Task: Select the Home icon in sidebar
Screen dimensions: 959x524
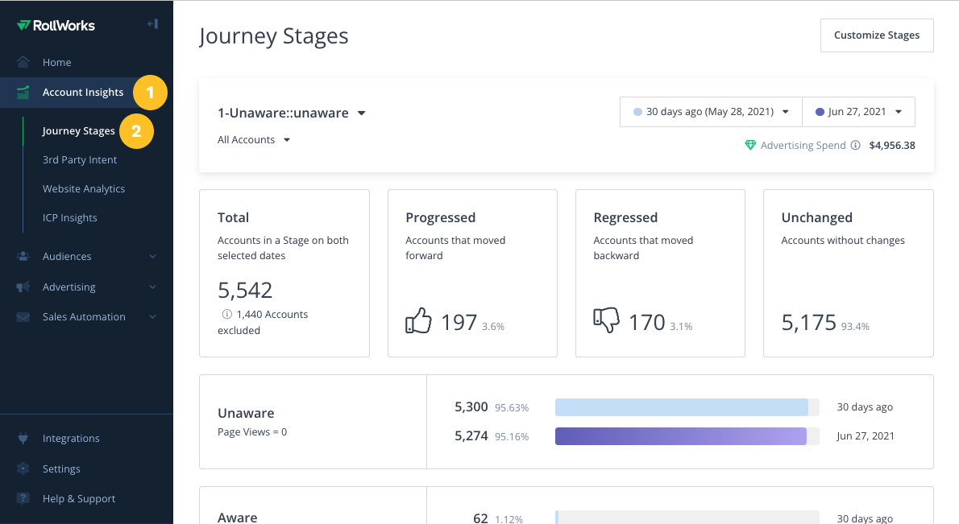Action: click(x=25, y=62)
